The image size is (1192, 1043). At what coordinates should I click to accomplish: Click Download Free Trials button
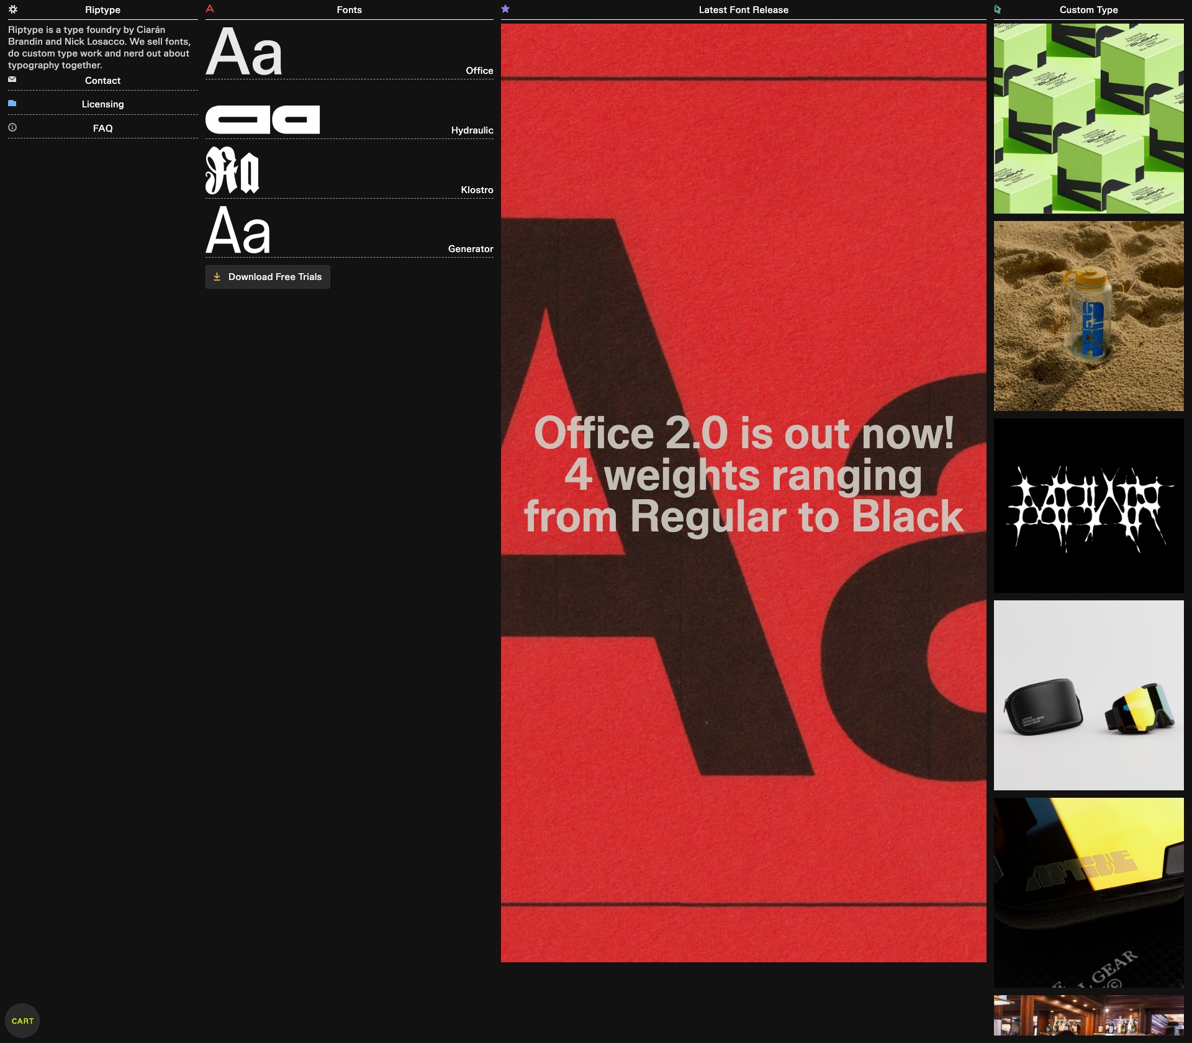pos(268,277)
